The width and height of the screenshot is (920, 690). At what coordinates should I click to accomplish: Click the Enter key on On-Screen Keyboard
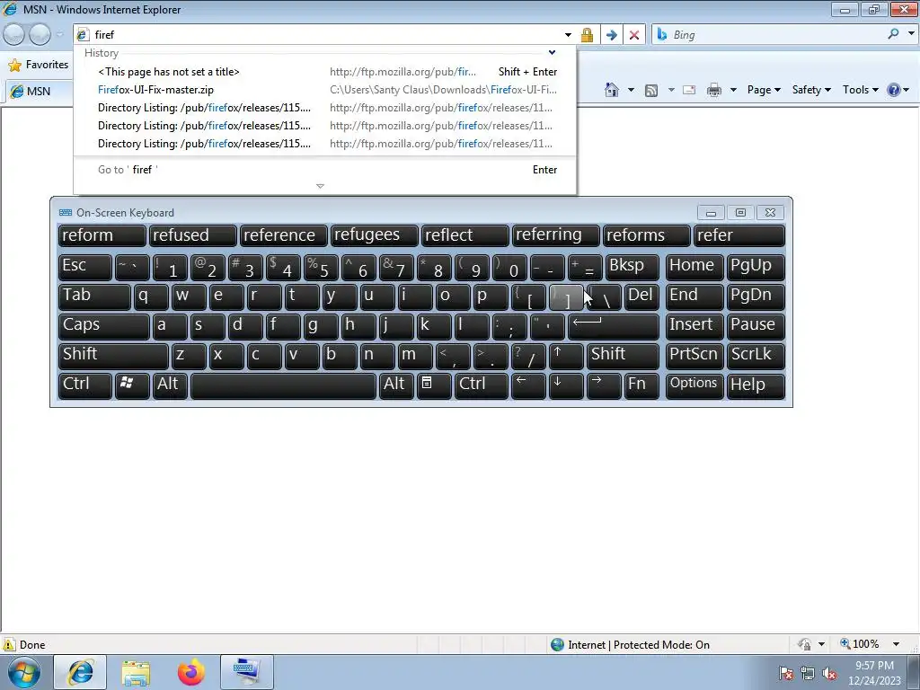(x=613, y=326)
